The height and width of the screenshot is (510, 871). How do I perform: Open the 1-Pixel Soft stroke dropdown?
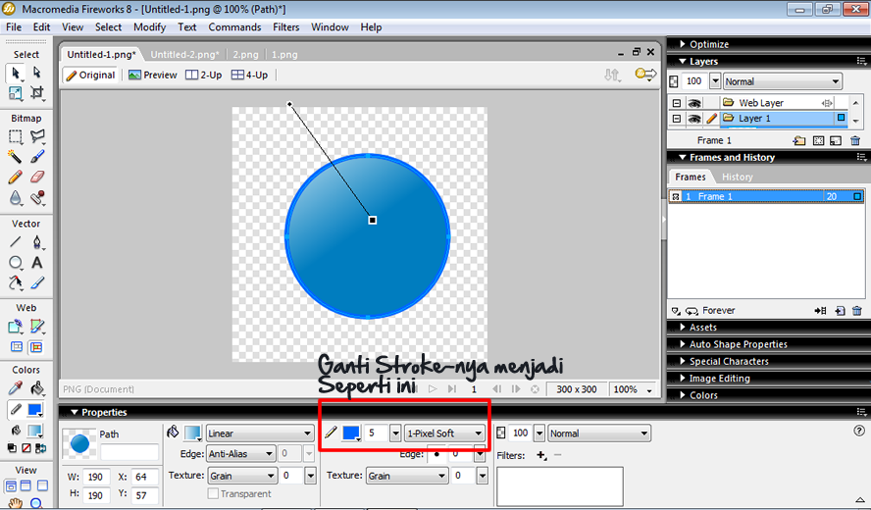pyautogui.click(x=445, y=433)
